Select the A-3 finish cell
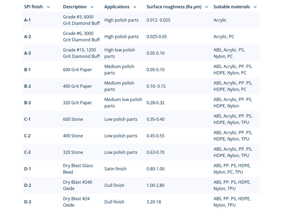Image resolution: width=283 pixels, height=212 pixels. point(28,53)
